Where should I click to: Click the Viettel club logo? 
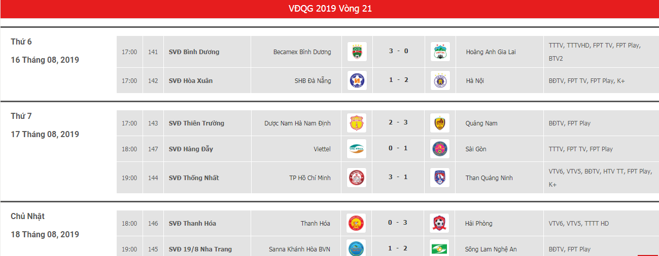tap(357, 149)
